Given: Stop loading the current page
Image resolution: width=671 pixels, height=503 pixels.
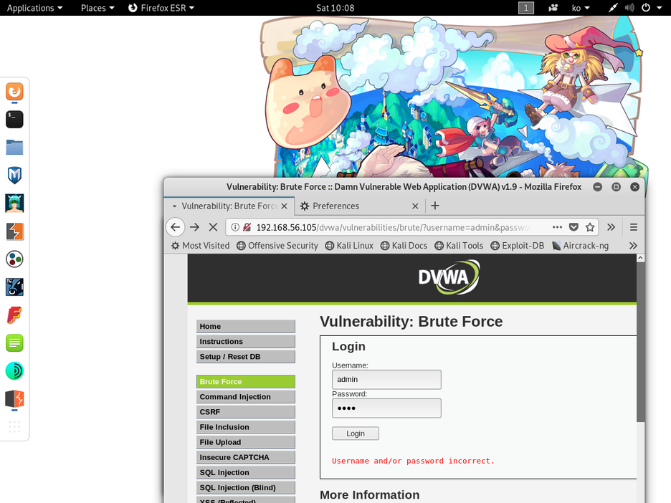Looking at the screenshot, I should point(213,227).
